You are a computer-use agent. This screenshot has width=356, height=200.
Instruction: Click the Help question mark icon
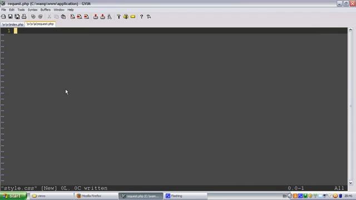coord(141,17)
